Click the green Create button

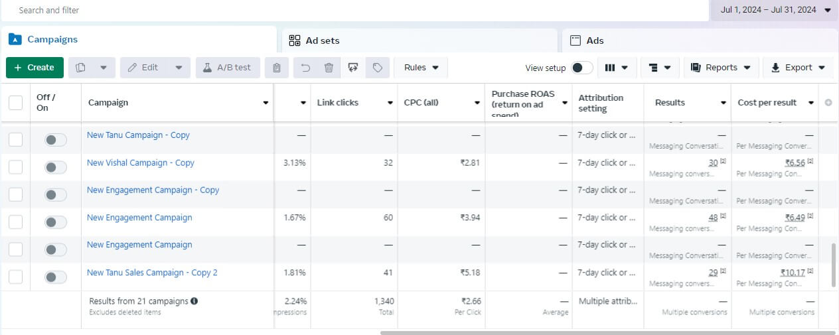[x=35, y=68]
